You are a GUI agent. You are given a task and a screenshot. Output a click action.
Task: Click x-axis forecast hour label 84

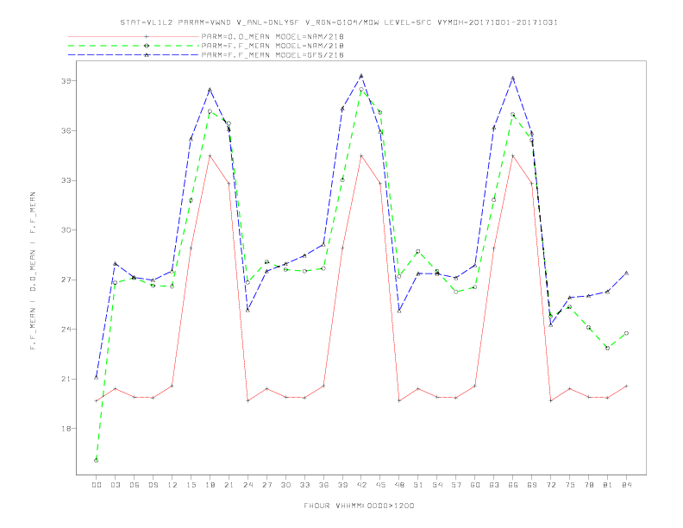pos(627,485)
